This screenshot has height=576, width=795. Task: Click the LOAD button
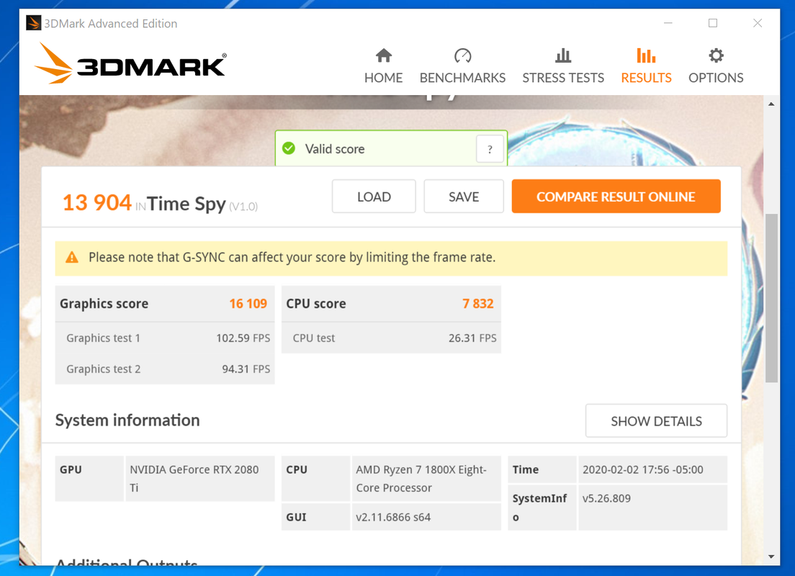click(x=374, y=197)
